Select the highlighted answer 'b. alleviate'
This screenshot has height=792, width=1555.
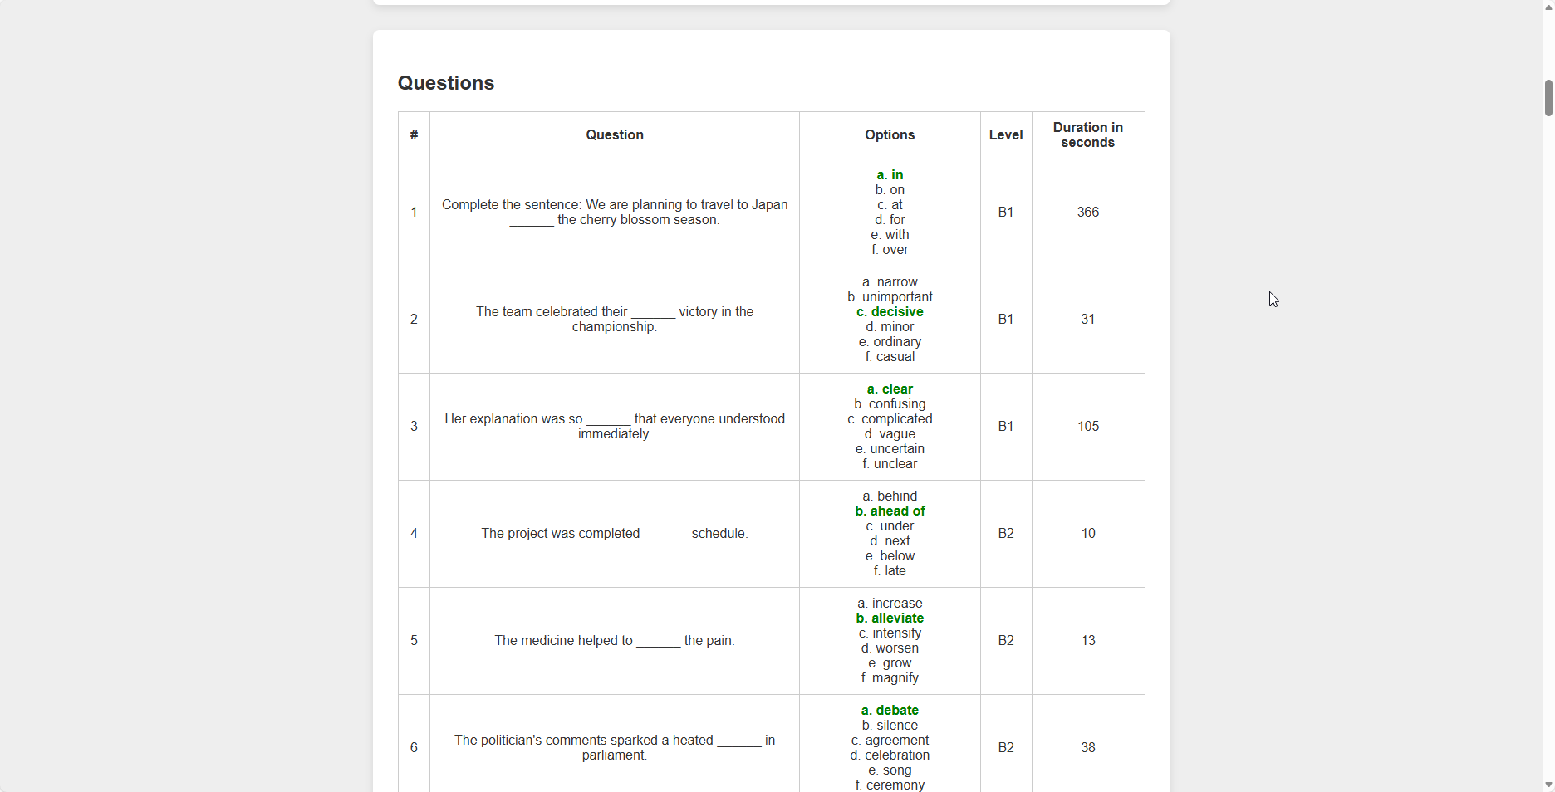tap(890, 618)
